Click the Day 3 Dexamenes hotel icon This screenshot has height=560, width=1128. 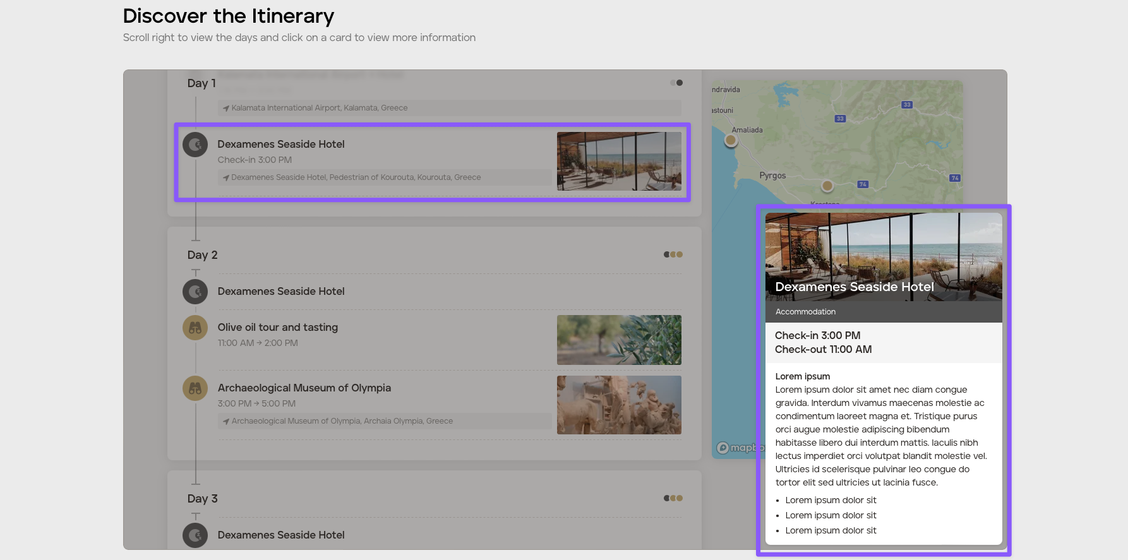[x=195, y=535]
